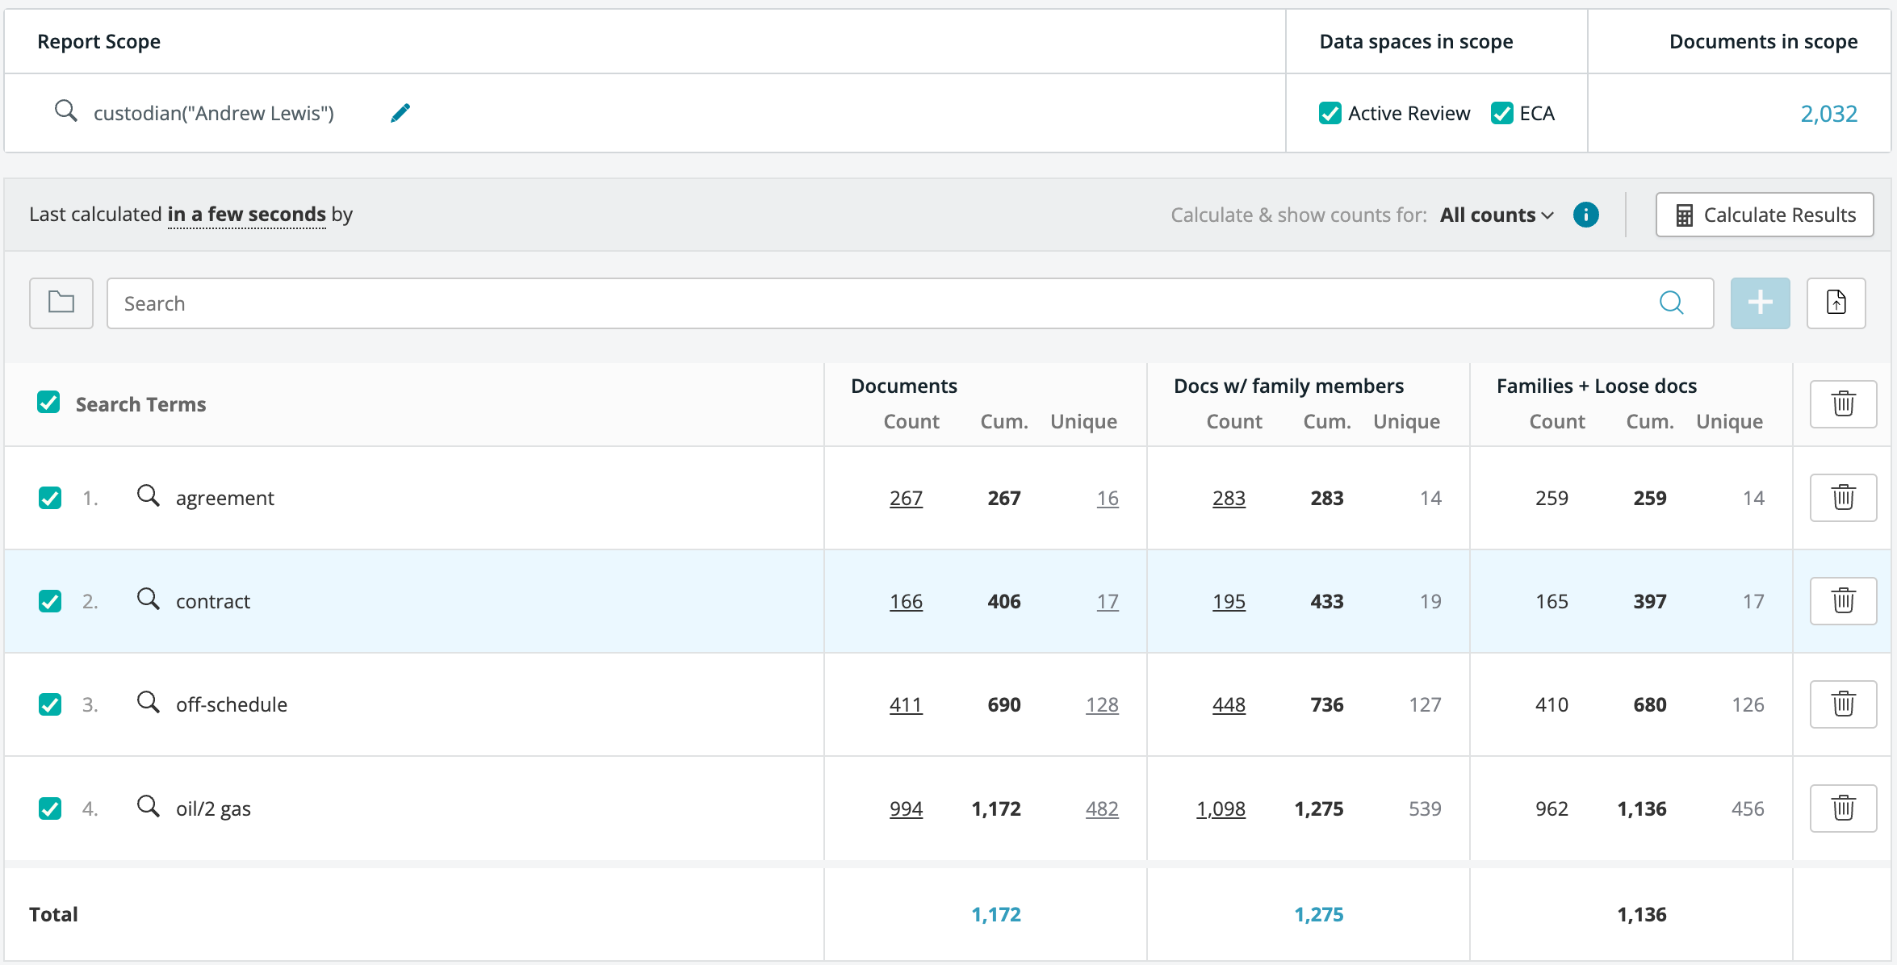
Task: Click magnifier icon beside off-schedule term
Action: [x=148, y=702]
